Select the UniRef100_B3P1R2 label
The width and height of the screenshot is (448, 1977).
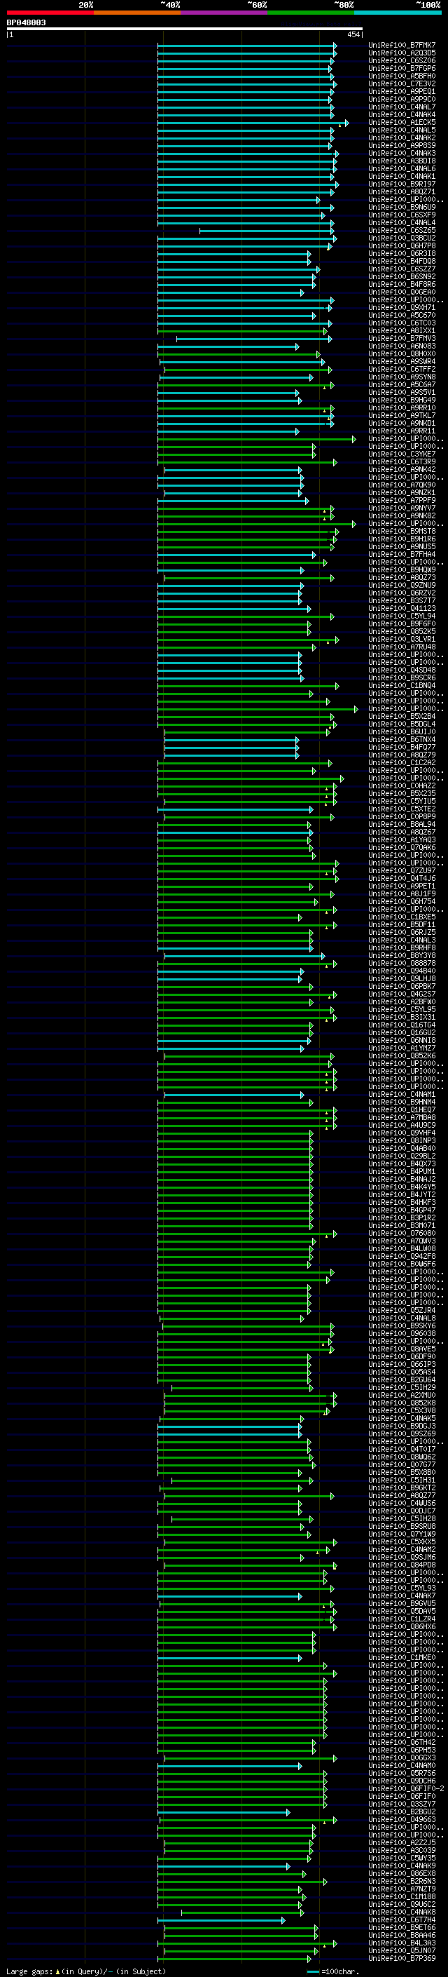pos(402,1217)
